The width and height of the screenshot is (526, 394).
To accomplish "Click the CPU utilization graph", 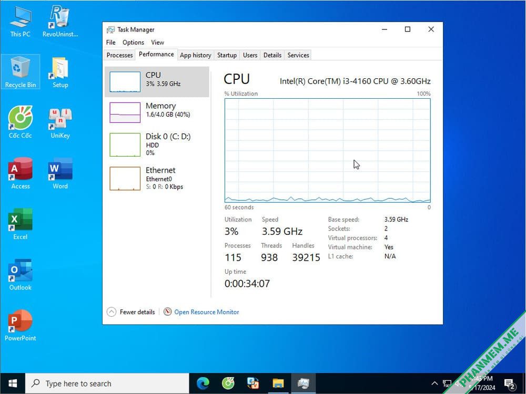I will click(327, 150).
